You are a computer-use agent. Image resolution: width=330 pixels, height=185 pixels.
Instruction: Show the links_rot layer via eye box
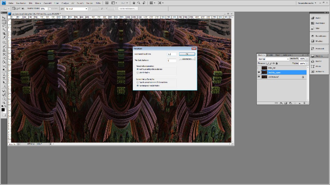pyautogui.click(x=259, y=68)
